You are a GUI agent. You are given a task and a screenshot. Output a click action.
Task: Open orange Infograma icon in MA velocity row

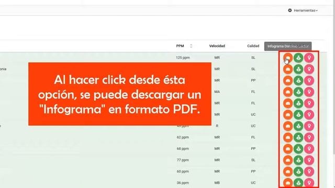point(288,92)
